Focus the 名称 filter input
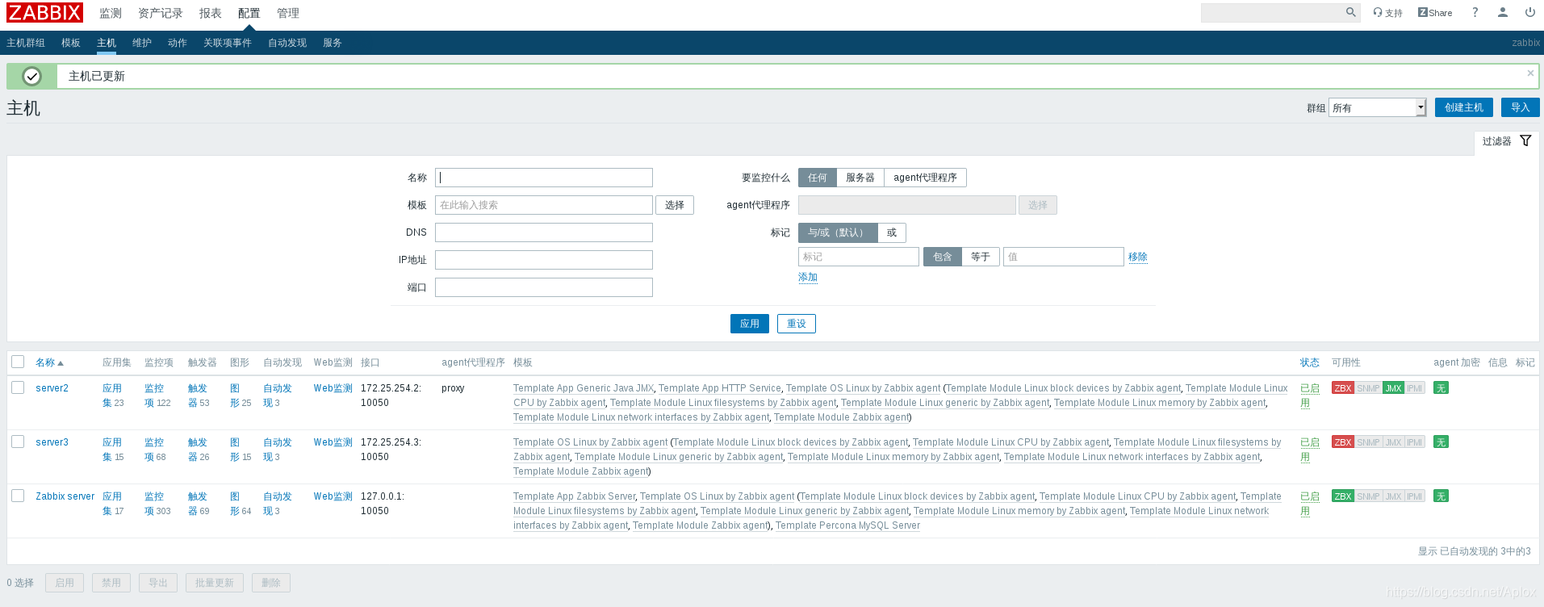Image resolution: width=1544 pixels, height=607 pixels. (544, 178)
